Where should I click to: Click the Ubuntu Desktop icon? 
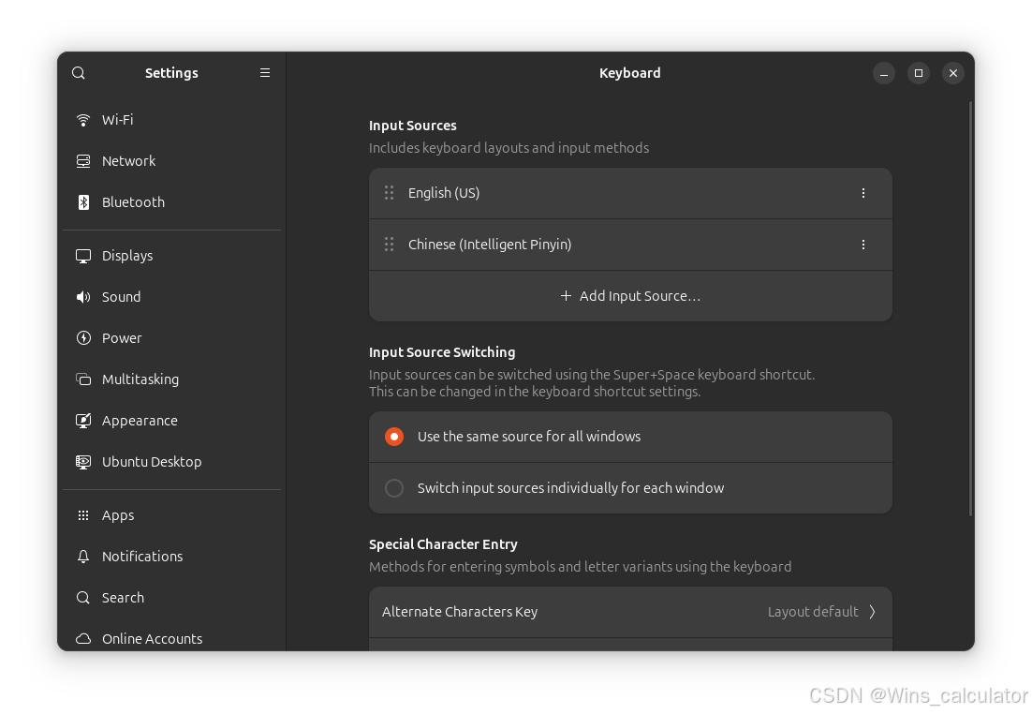coord(83,462)
